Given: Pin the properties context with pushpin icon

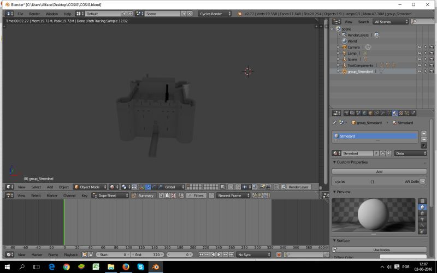Looking at the screenshot, I should tap(334, 122).
